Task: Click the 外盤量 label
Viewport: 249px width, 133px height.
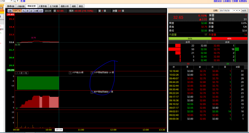Action: (x=212, y=35)
